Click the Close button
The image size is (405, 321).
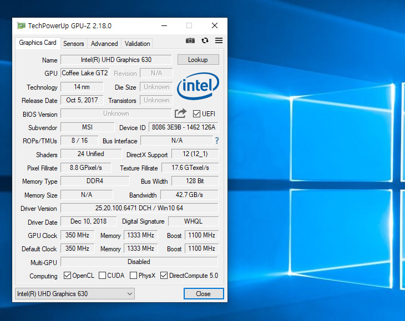pos(204,294)
